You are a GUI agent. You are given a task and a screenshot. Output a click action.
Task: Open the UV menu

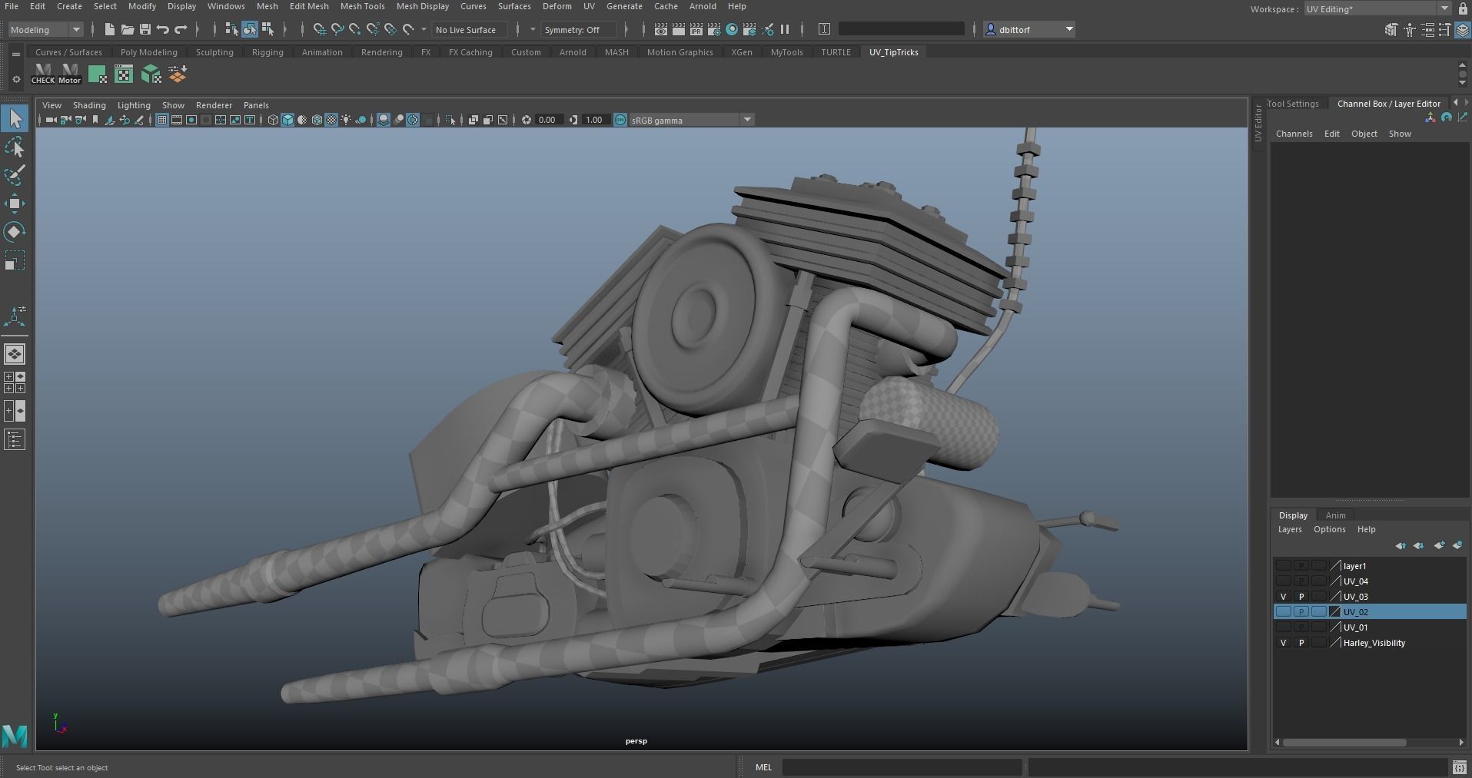coord(589,6)
